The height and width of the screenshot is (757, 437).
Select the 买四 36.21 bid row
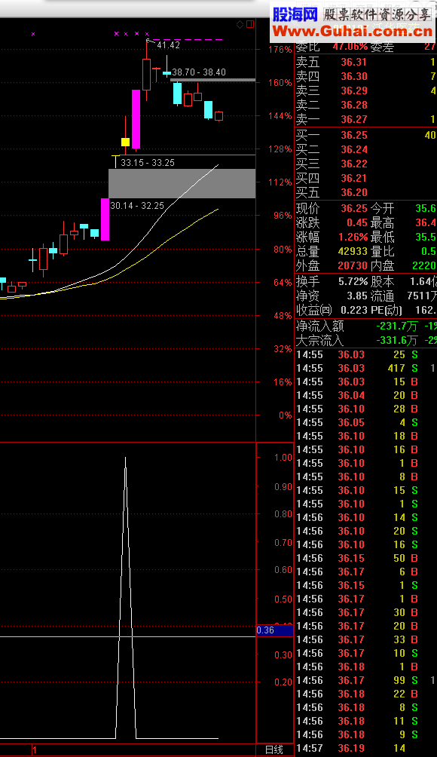[x=365, y=179]
